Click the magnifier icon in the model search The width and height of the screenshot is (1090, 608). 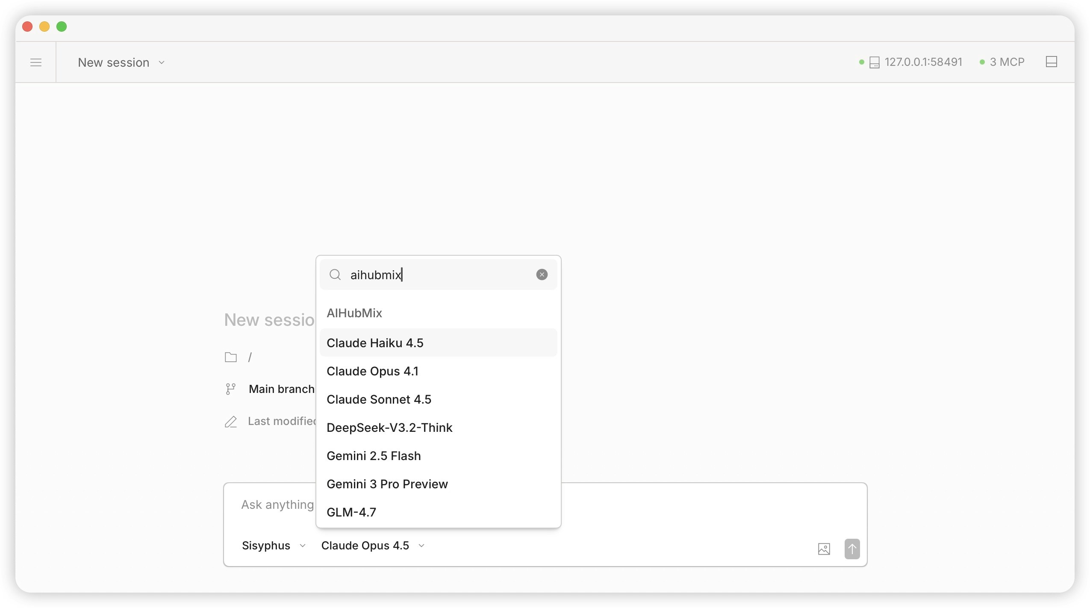click(x=335, y=274)
